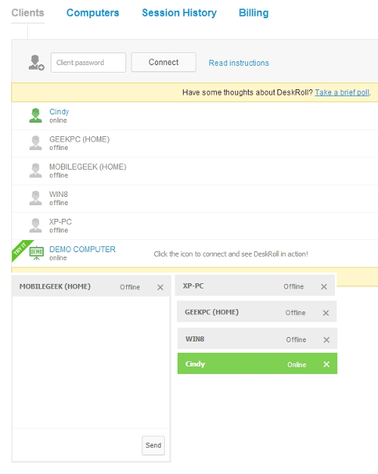Close the XP-PC chat tab
Viewport: 378px width, 474px height.
click(x=324, y=286)
